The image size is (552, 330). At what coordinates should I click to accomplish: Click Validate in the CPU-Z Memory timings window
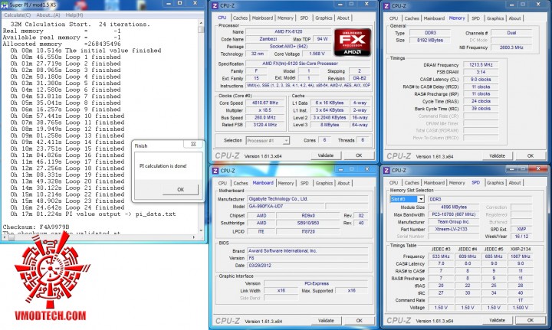497,155
